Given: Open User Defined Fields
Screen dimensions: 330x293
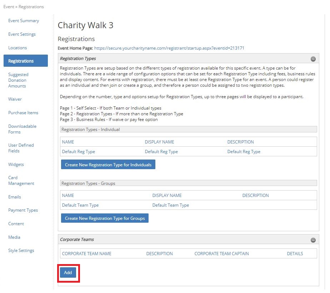Looking at the screenshot, I should [x=21, y=148].
